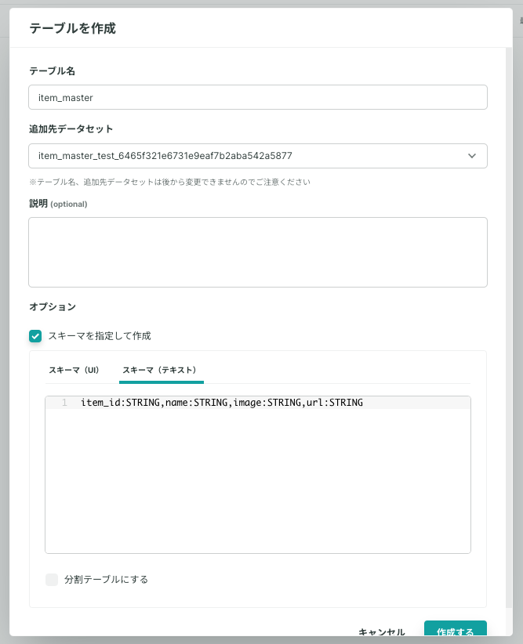
Task: Enable 分割テーブルにする checkbox
Action: pos(52,580)
